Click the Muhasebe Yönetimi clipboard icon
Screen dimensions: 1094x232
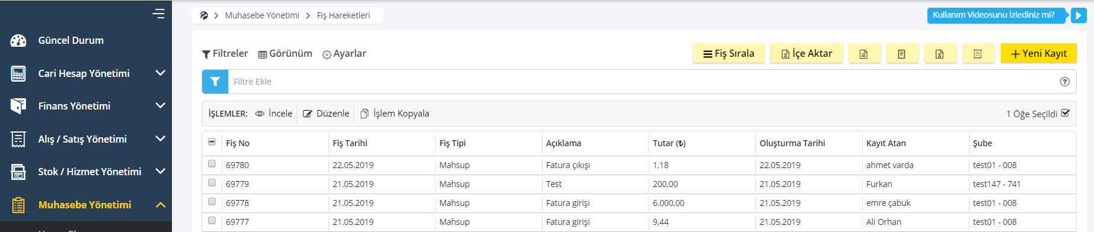click(x=18, y=205)
